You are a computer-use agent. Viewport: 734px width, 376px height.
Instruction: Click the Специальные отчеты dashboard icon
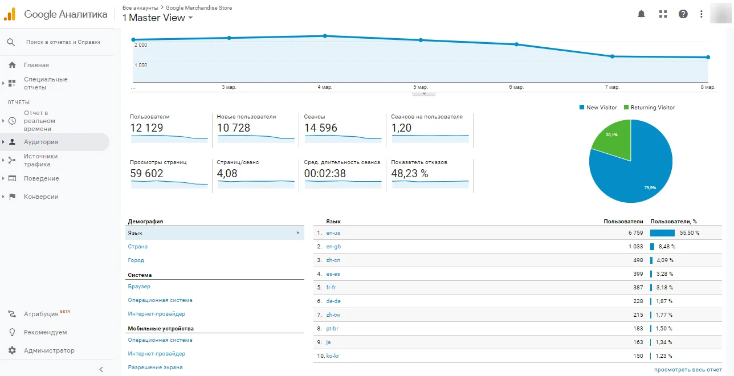coord(12,83)
